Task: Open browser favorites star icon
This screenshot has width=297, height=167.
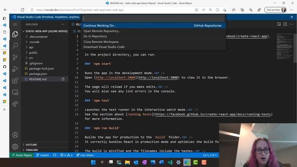Action: (233, 10)
